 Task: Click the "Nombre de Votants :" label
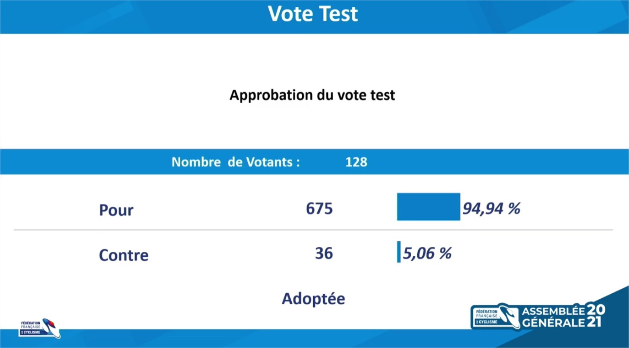pyautogui.click(x=236, y=162)
